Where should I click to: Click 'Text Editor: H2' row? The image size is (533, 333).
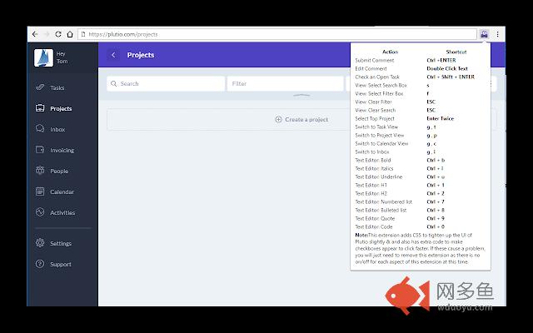point(421,193)
